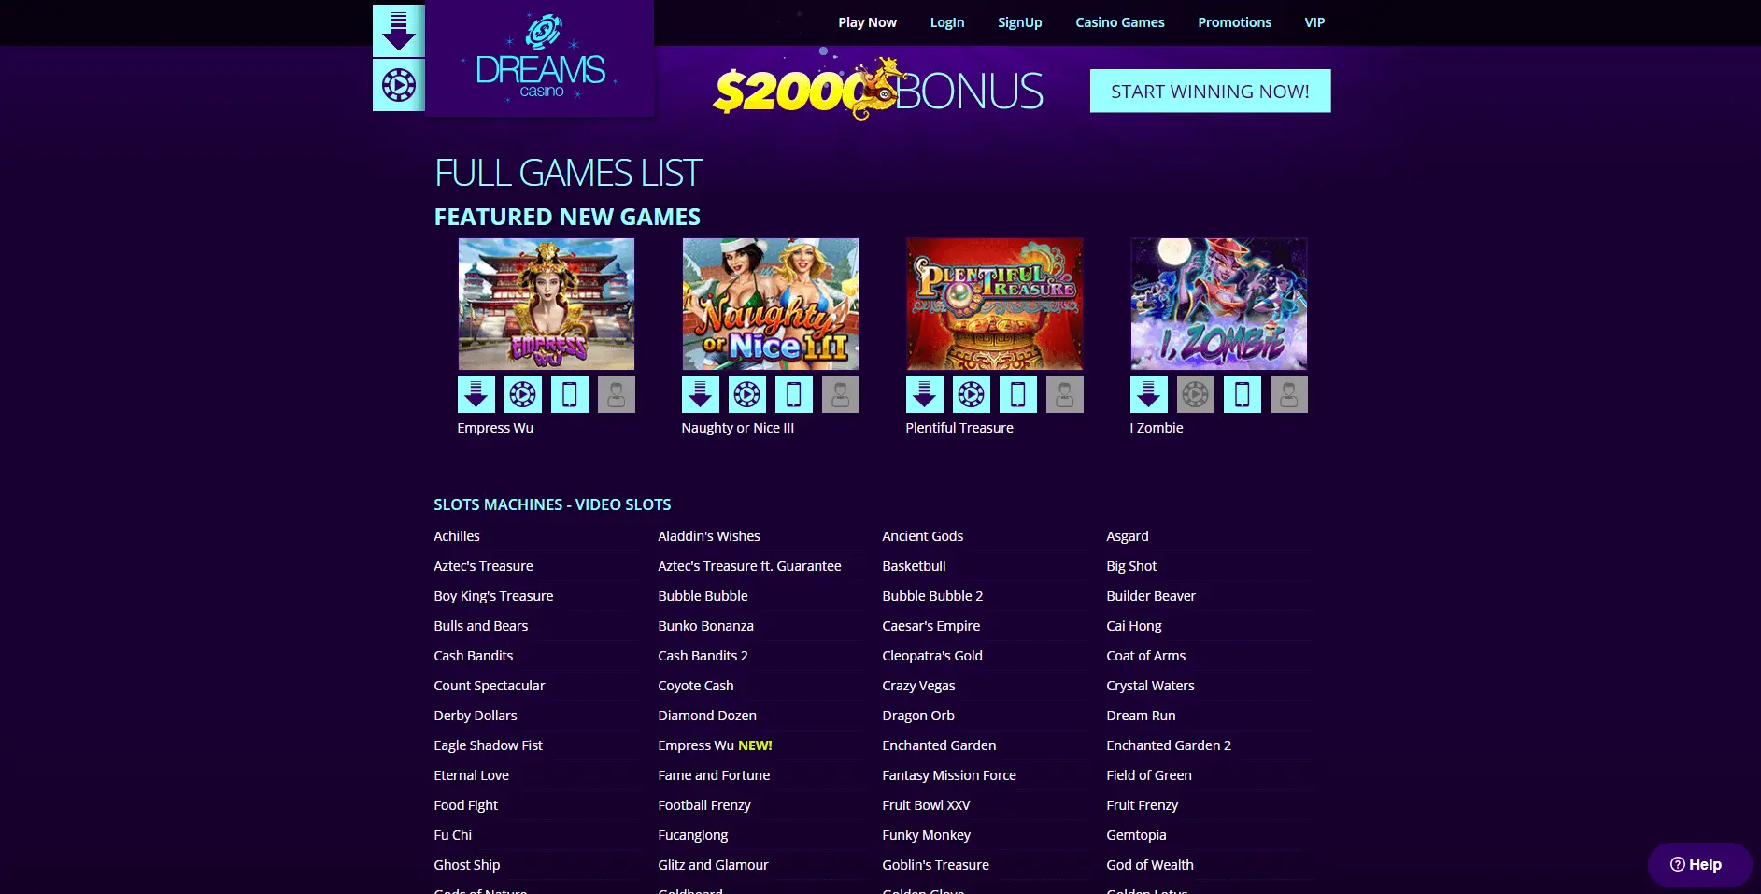Viewport: 1761px width, 894px height.
Task: Click the download icon under I Zombie
Action: pyautogui.click(x=1149, y=394)
